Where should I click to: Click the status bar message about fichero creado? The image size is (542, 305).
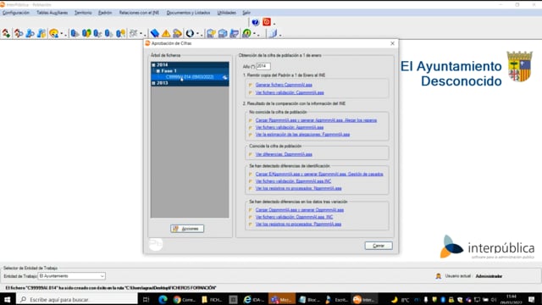111,288
